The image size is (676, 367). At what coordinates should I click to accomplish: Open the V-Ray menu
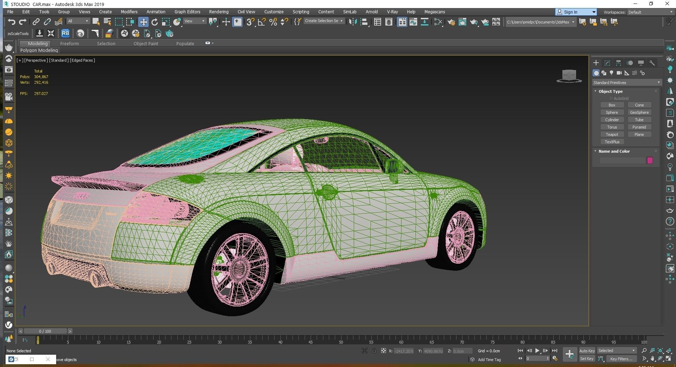[392, 12]
